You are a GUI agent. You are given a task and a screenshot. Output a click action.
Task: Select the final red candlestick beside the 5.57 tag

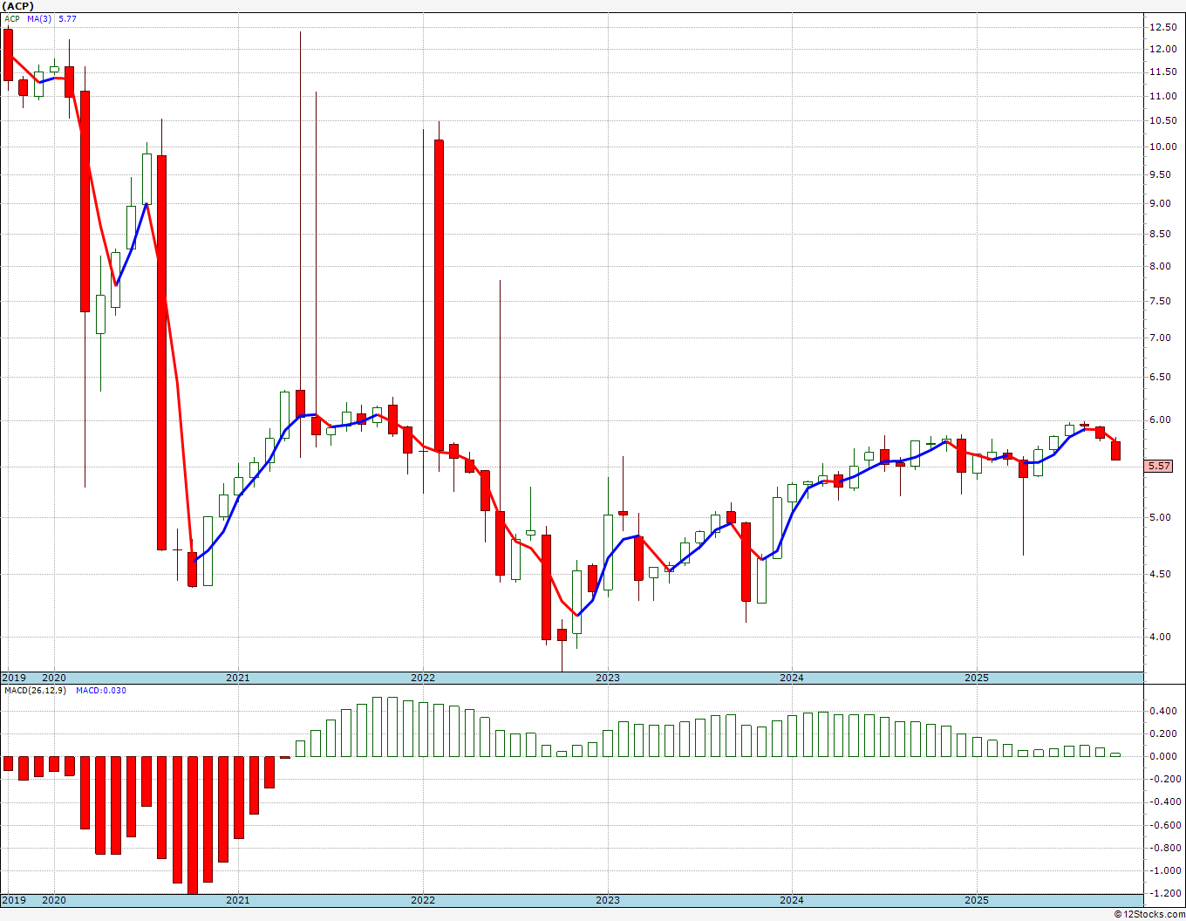tap(1116, 450)
